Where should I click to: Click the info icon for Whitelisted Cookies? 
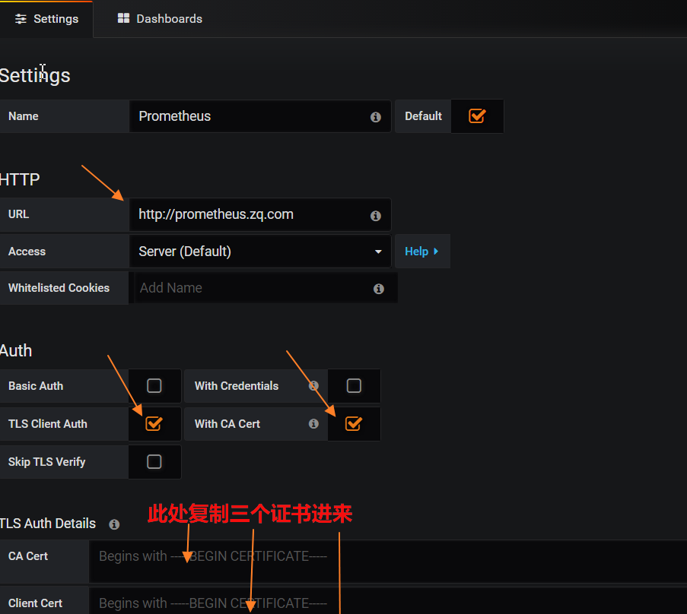point(379,289)
